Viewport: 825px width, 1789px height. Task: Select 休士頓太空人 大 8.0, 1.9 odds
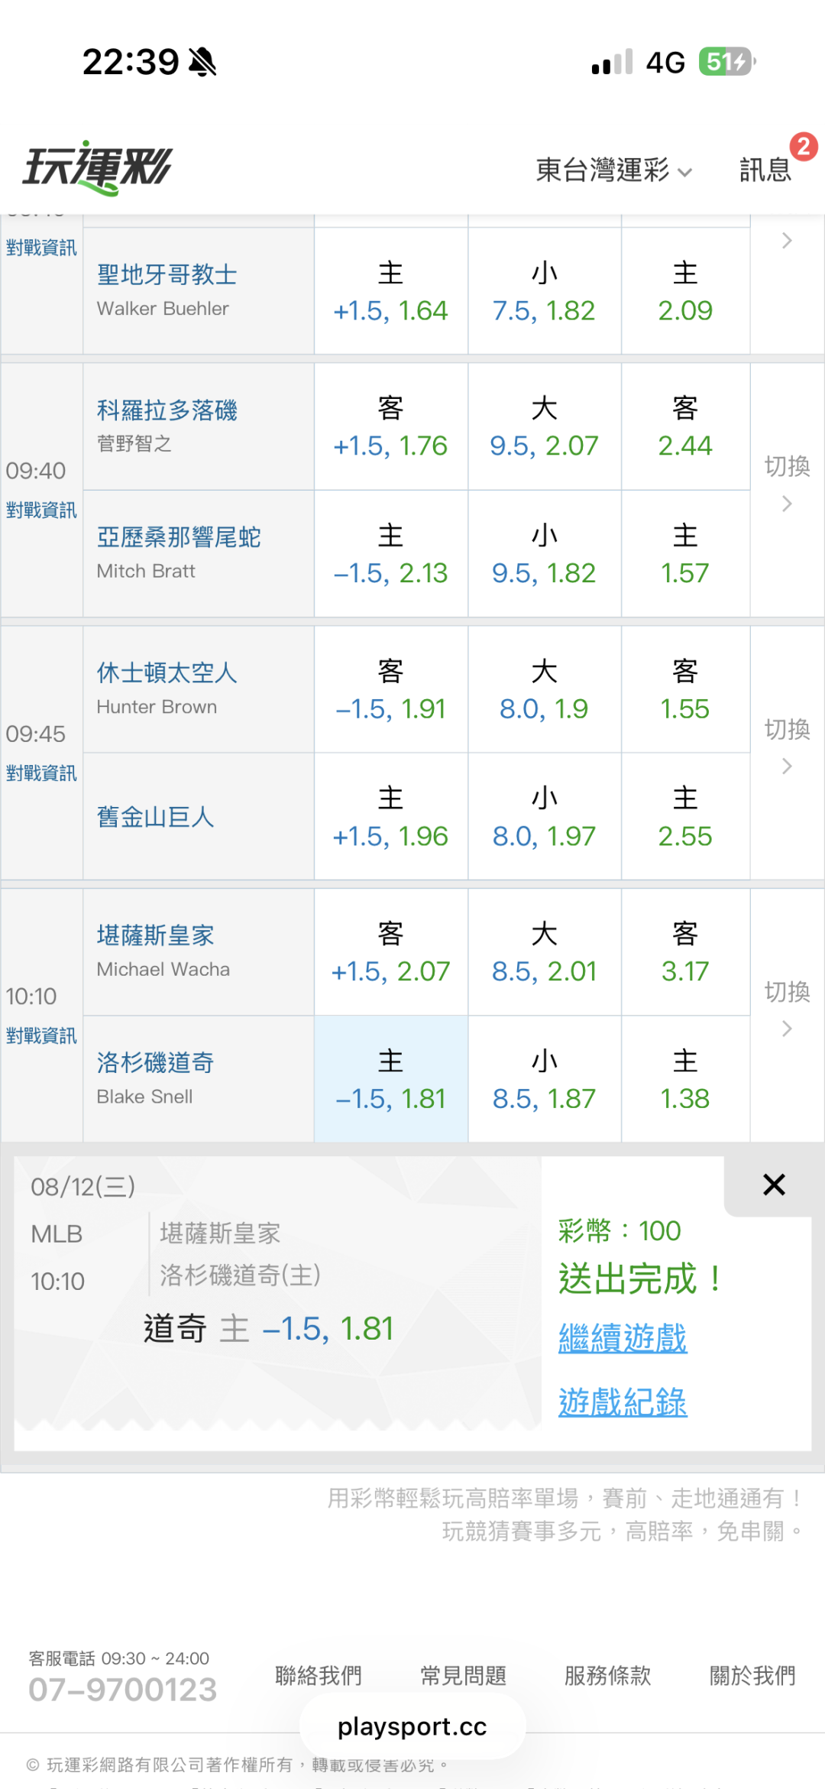point(544,690)
